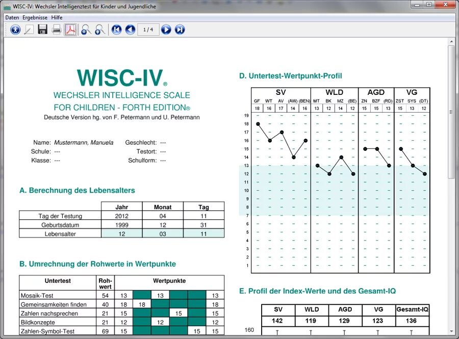Click the Mosaik-Test row label

(37, 296)
